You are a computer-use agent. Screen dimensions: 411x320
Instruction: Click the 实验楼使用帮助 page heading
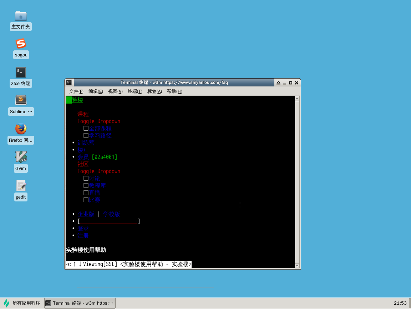(x=86, y=250)
